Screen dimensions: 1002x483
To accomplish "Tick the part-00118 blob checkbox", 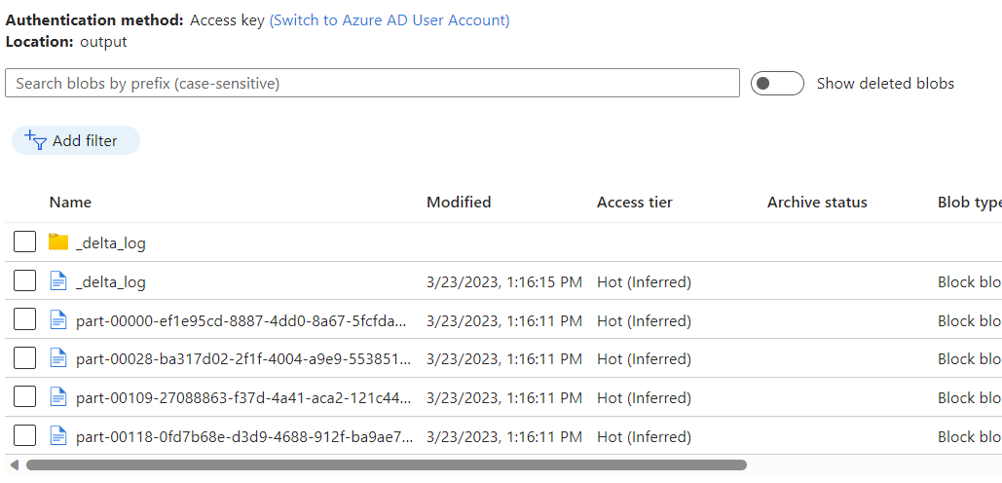I will [x=25, y=435].
